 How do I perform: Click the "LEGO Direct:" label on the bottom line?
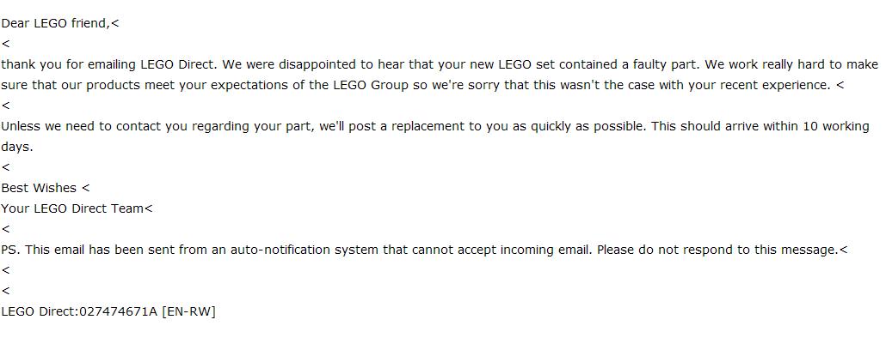(39, 311)
